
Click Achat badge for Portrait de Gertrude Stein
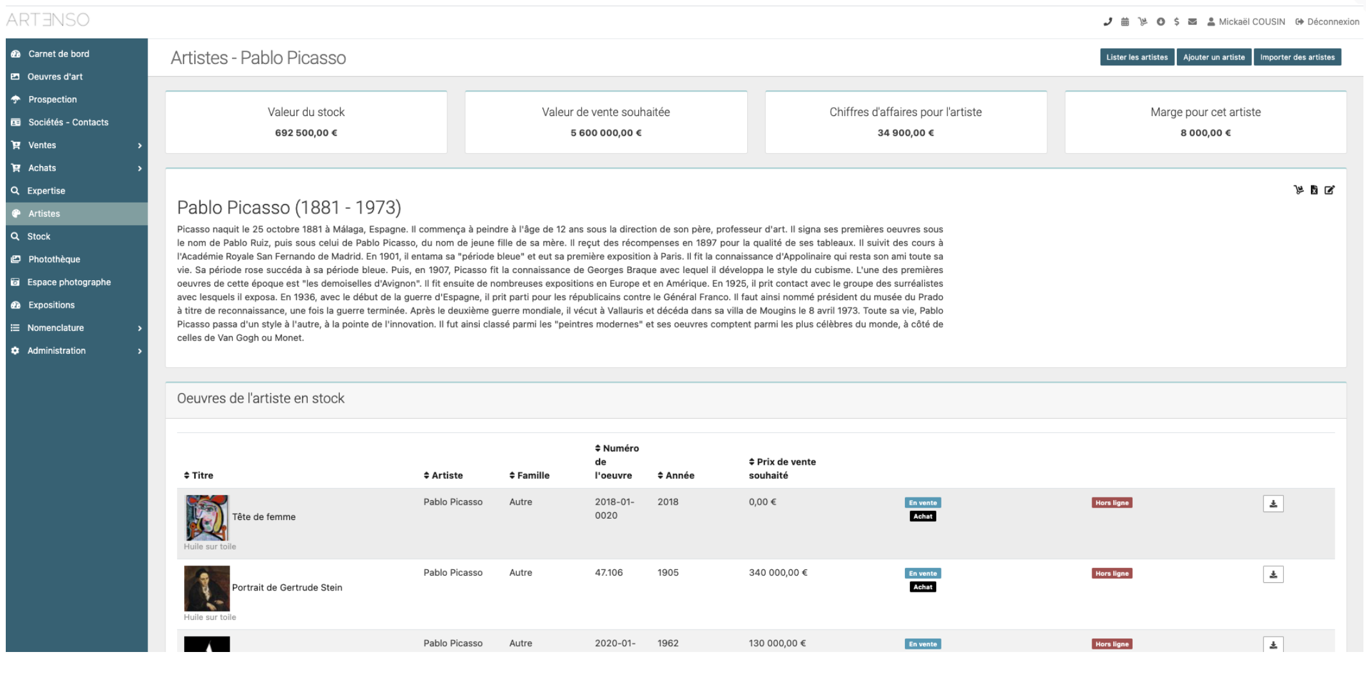point(923,587)
